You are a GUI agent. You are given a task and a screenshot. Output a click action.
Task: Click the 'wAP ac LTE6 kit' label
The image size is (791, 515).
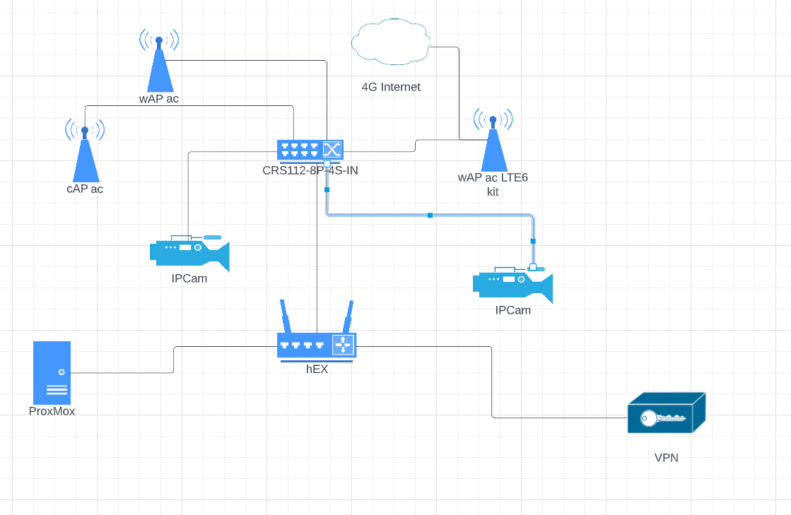coord(493,184)
